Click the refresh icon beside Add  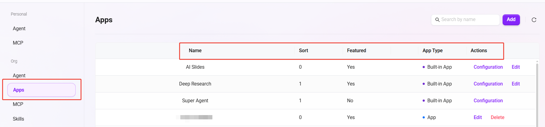point(534,20)
